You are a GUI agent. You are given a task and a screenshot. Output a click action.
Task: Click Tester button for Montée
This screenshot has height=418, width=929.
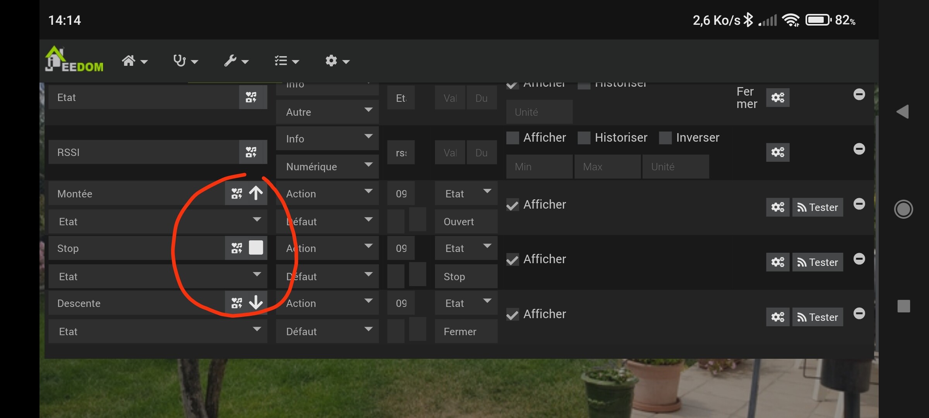click(x=818, y=207)
